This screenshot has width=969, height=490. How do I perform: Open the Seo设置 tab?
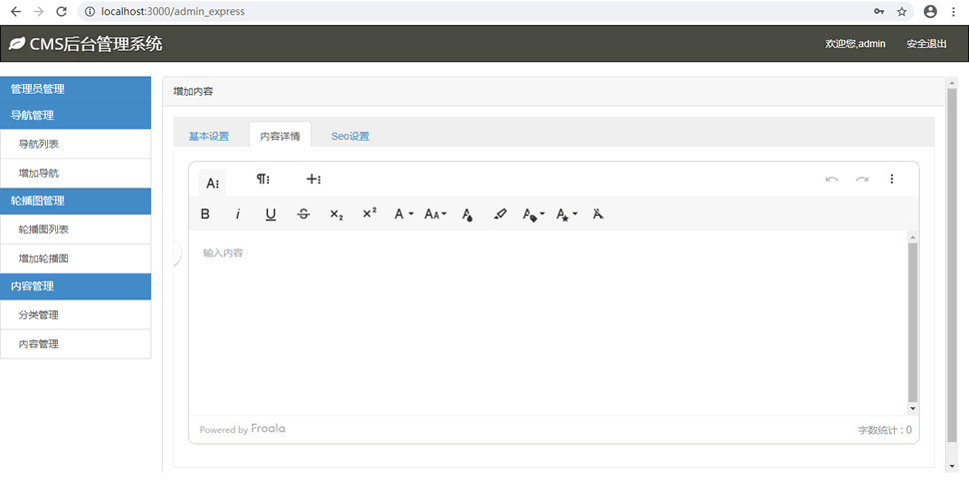pyautogui.click(x=351, y=136)
